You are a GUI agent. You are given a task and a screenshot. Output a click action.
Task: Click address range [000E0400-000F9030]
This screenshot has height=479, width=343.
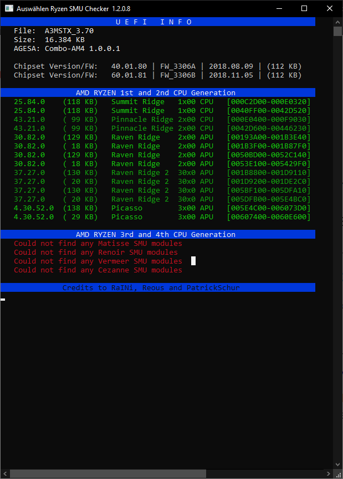[x=269, y=120]
